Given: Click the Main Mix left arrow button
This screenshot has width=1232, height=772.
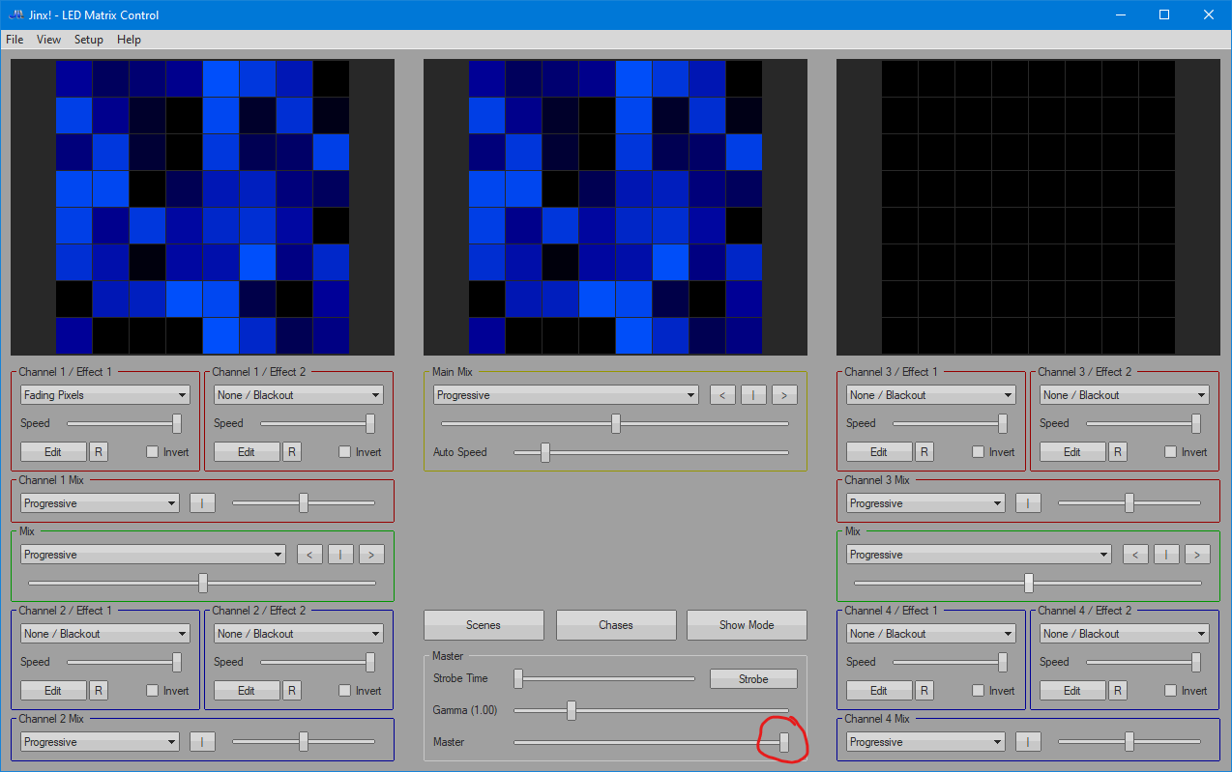Looking at the screenshot, I should click(x=722, y=395).
